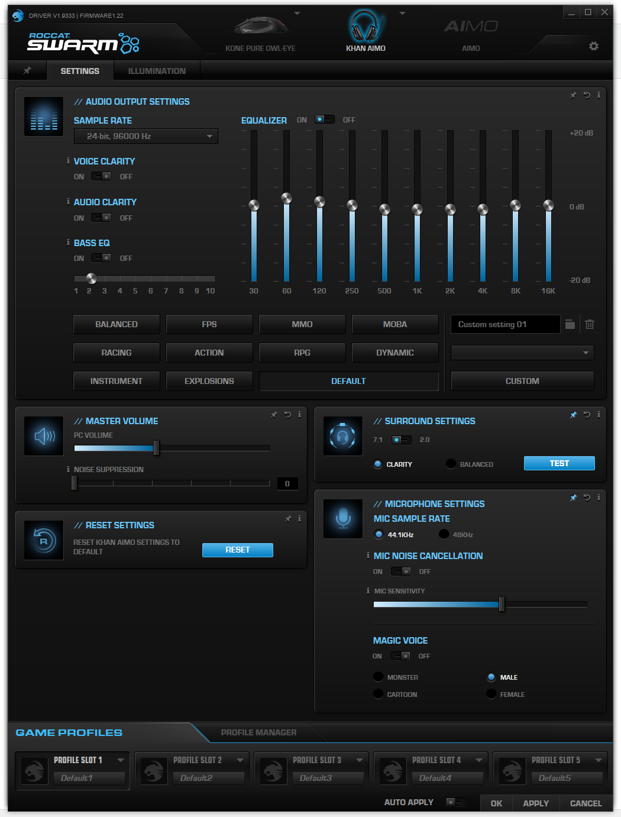Reset Khan AIMO settings to default
The width and height of the screenshot is (621, 817).
(238, 550)
